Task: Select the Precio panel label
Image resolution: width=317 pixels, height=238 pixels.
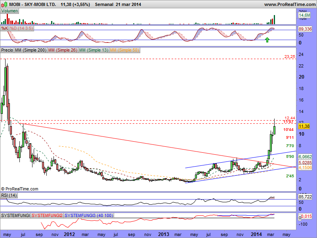Action: [x=7, y=50]
